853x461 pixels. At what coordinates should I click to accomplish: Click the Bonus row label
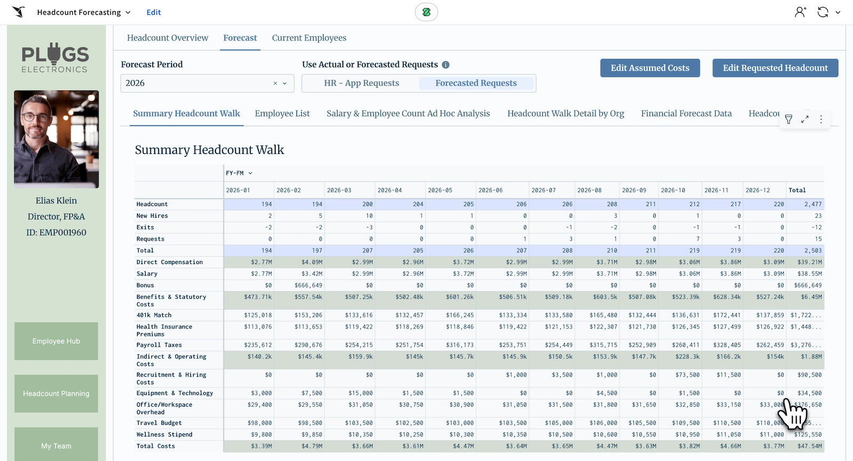[145, 285]
